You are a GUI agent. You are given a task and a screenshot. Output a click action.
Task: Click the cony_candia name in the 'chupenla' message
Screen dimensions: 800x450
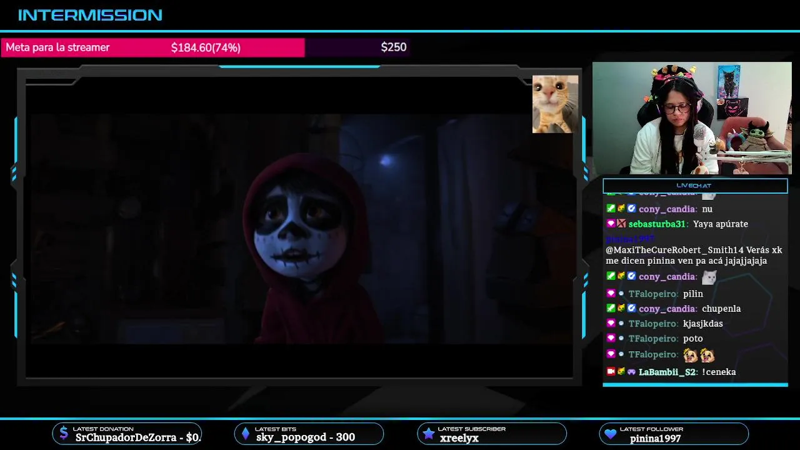pos(667,309)
